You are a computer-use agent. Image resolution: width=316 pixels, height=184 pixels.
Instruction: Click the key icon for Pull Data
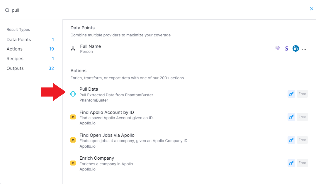[291, 94]
